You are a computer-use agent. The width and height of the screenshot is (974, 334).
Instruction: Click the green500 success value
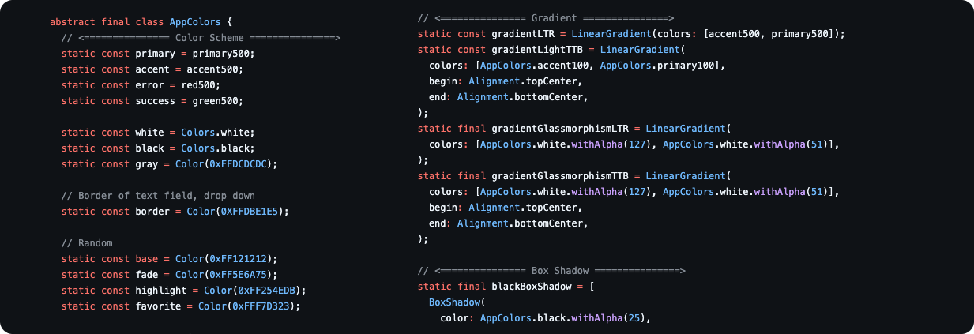(216, 101)
